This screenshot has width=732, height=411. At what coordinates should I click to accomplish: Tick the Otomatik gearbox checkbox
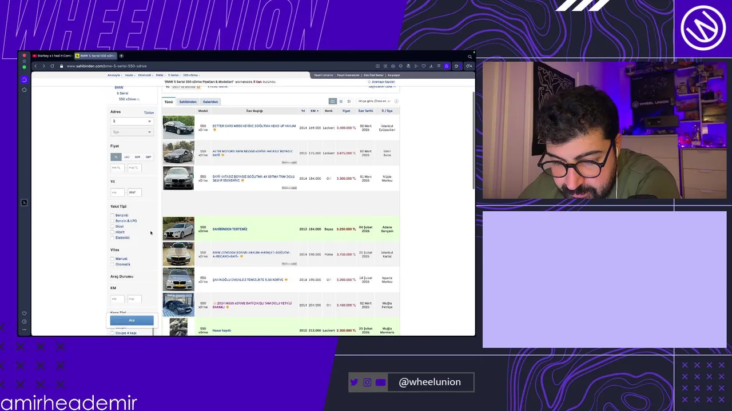point(113,264)
